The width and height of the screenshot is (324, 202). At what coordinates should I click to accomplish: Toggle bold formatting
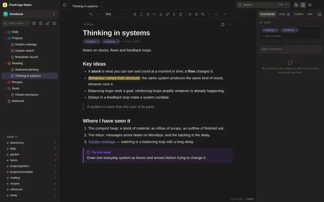(135, 14)
